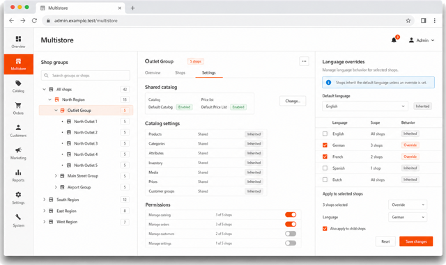
Task: Click the Inherited badge next to Default language
Action: click(422, 106)
